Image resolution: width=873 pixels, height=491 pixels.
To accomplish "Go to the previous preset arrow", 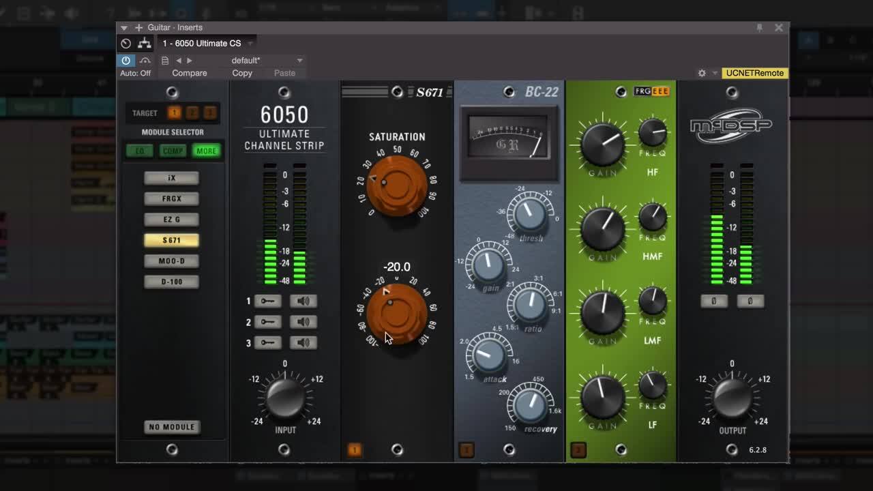I will point(179,60).
